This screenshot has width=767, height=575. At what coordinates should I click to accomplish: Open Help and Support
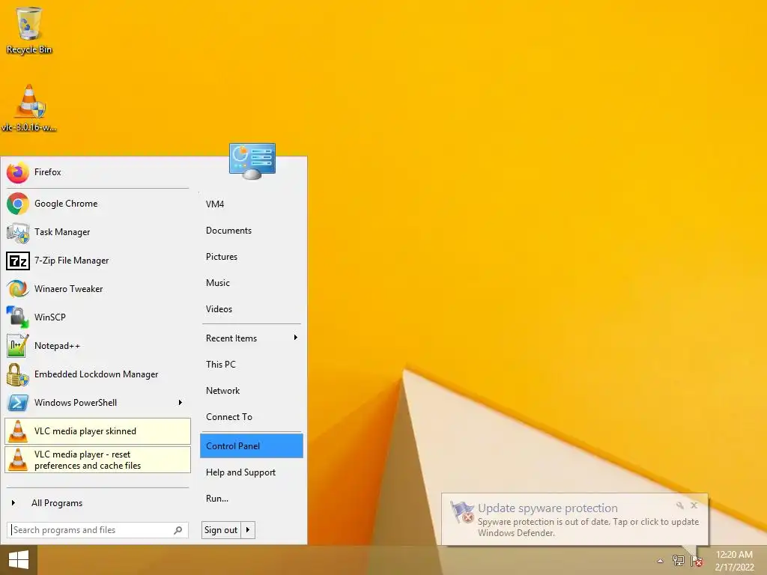(x=252, y=472)
